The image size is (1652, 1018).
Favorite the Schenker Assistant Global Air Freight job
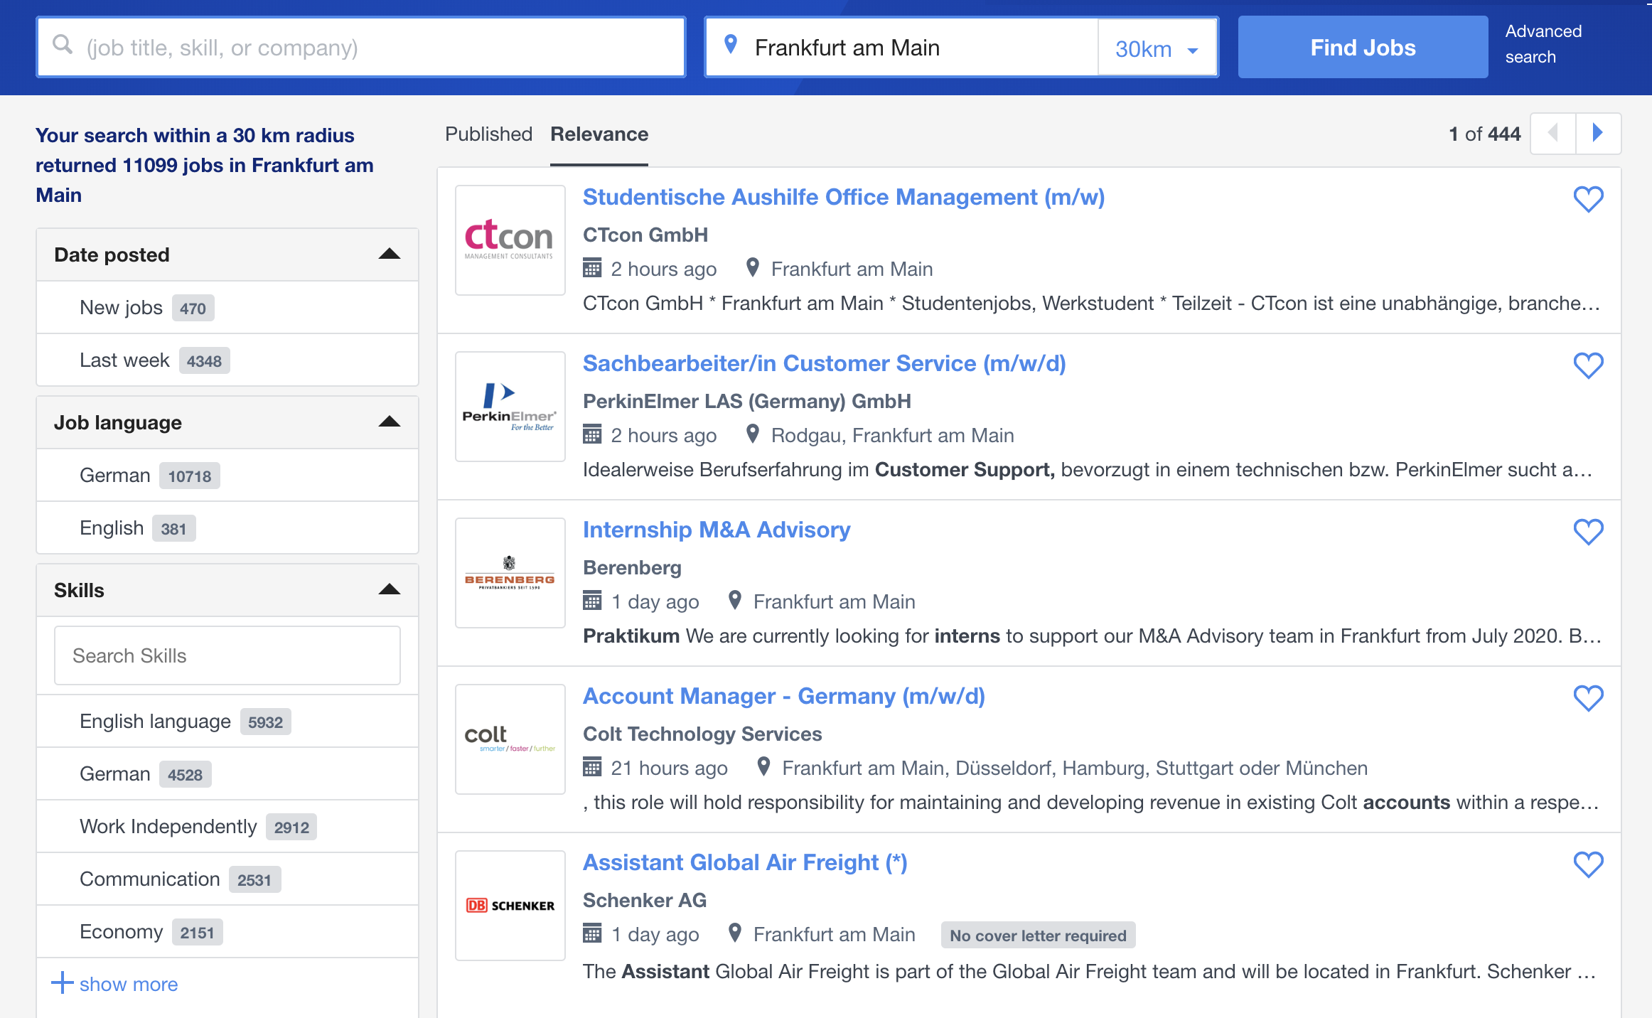1588,864
